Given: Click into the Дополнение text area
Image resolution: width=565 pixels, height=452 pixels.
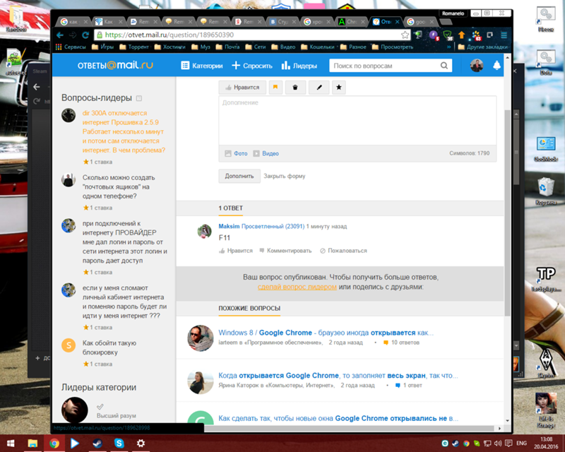Looking at the screenshot, I should pyautogui.click(x=357, y=120).
